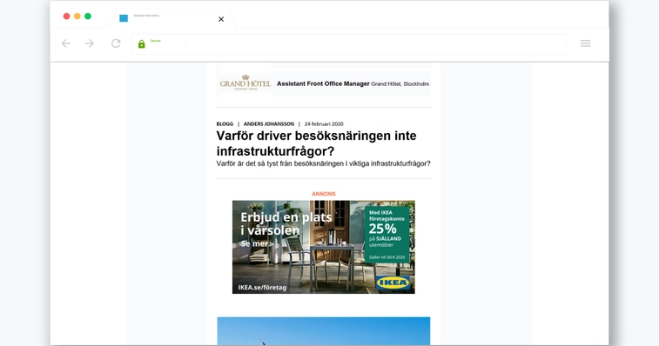Click the browser address bar field

coord(375,43)
